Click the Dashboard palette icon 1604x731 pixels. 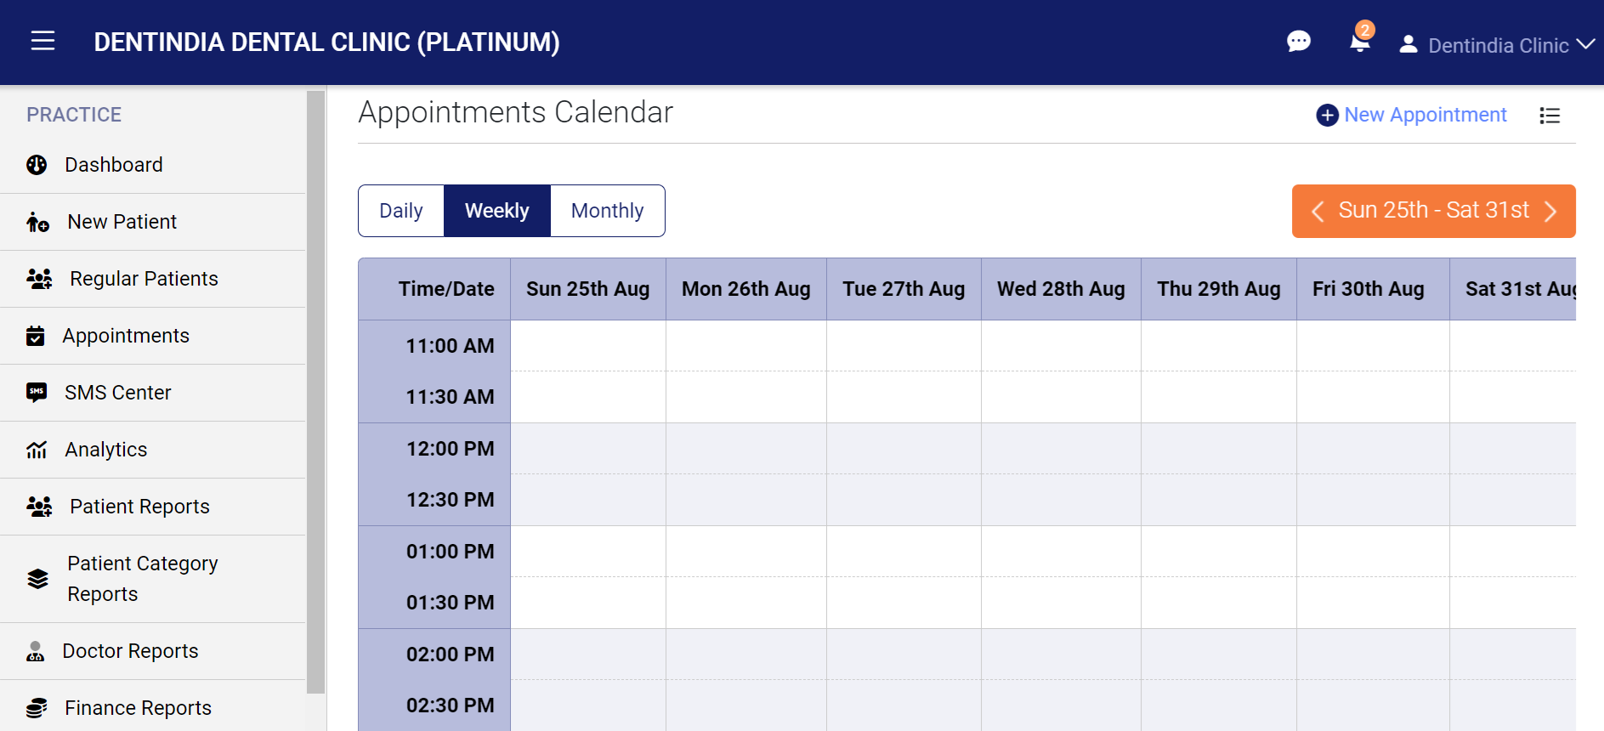point(37,165)
